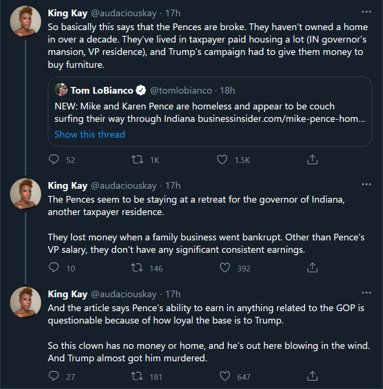Retweet the first tweet with 1K retweets
The image size is (383, 389).
(x=137, y=160)
